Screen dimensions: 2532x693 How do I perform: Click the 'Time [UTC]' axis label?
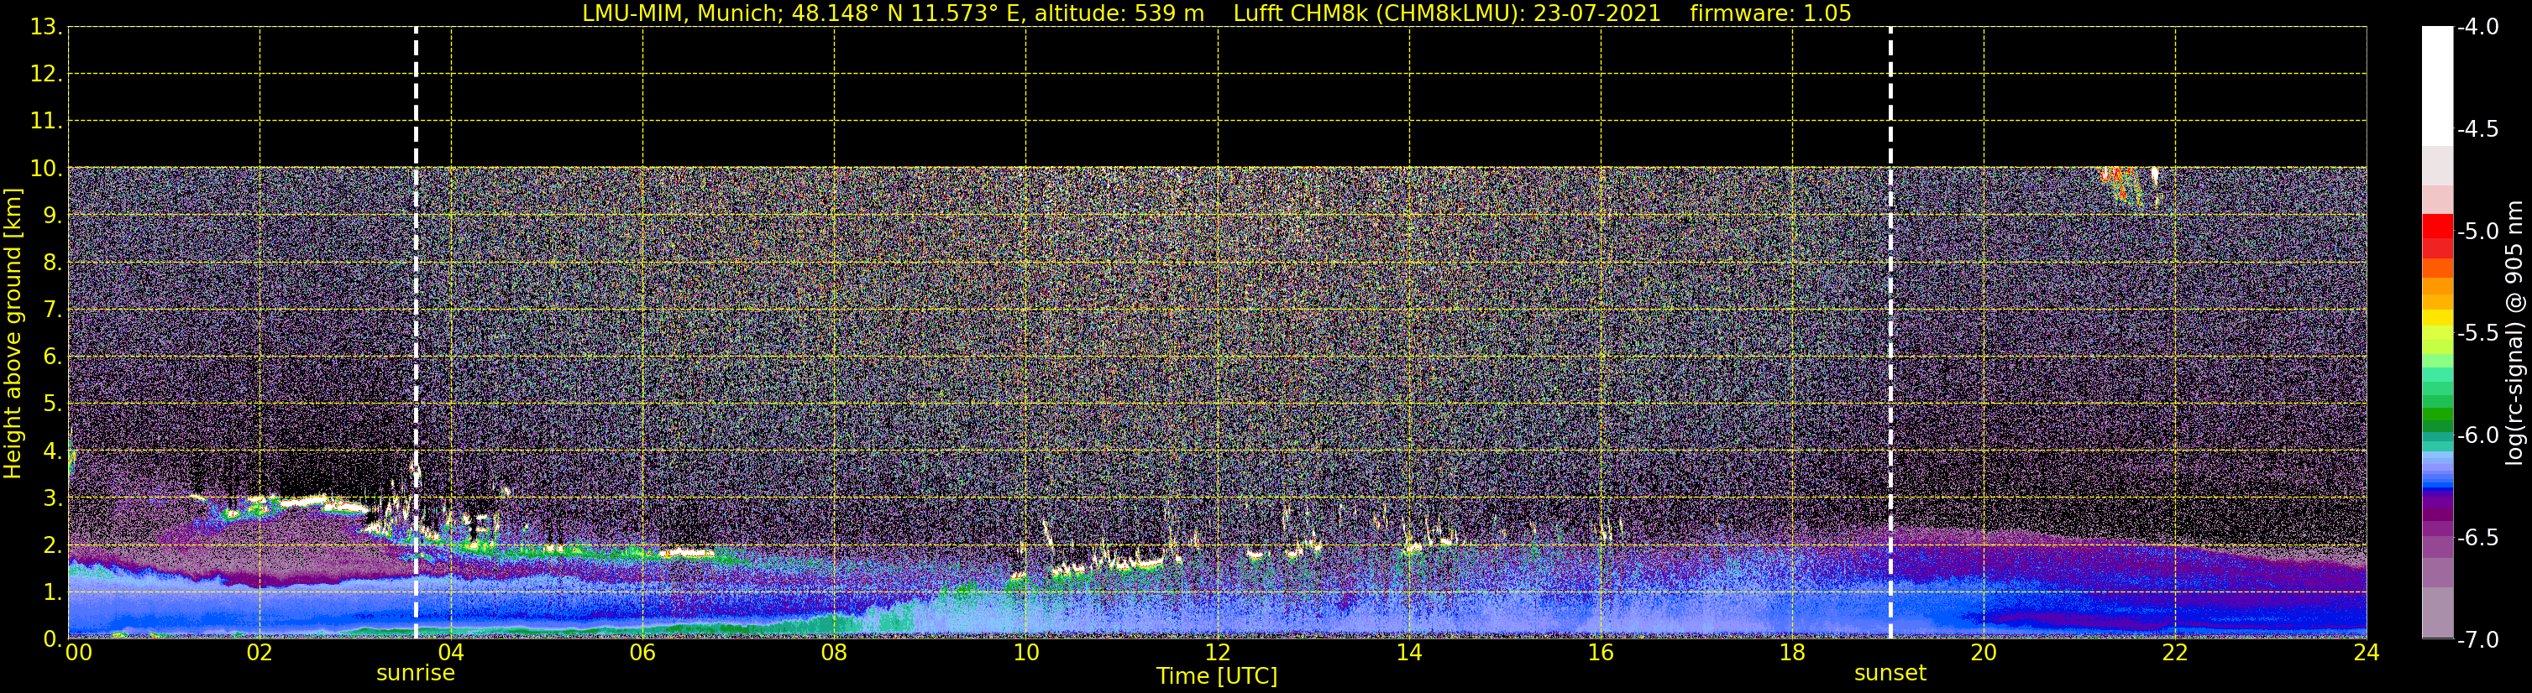point(1217,676)
